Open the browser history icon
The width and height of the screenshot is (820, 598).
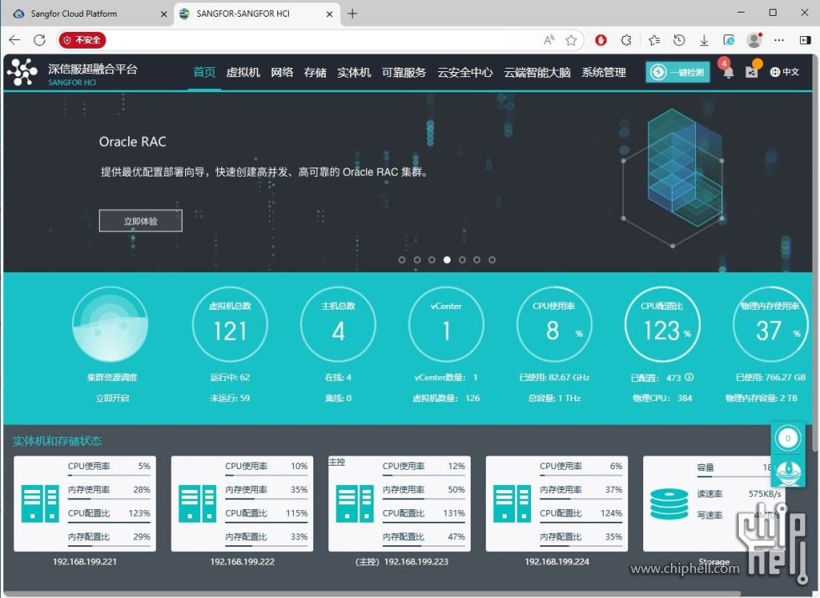679,40
